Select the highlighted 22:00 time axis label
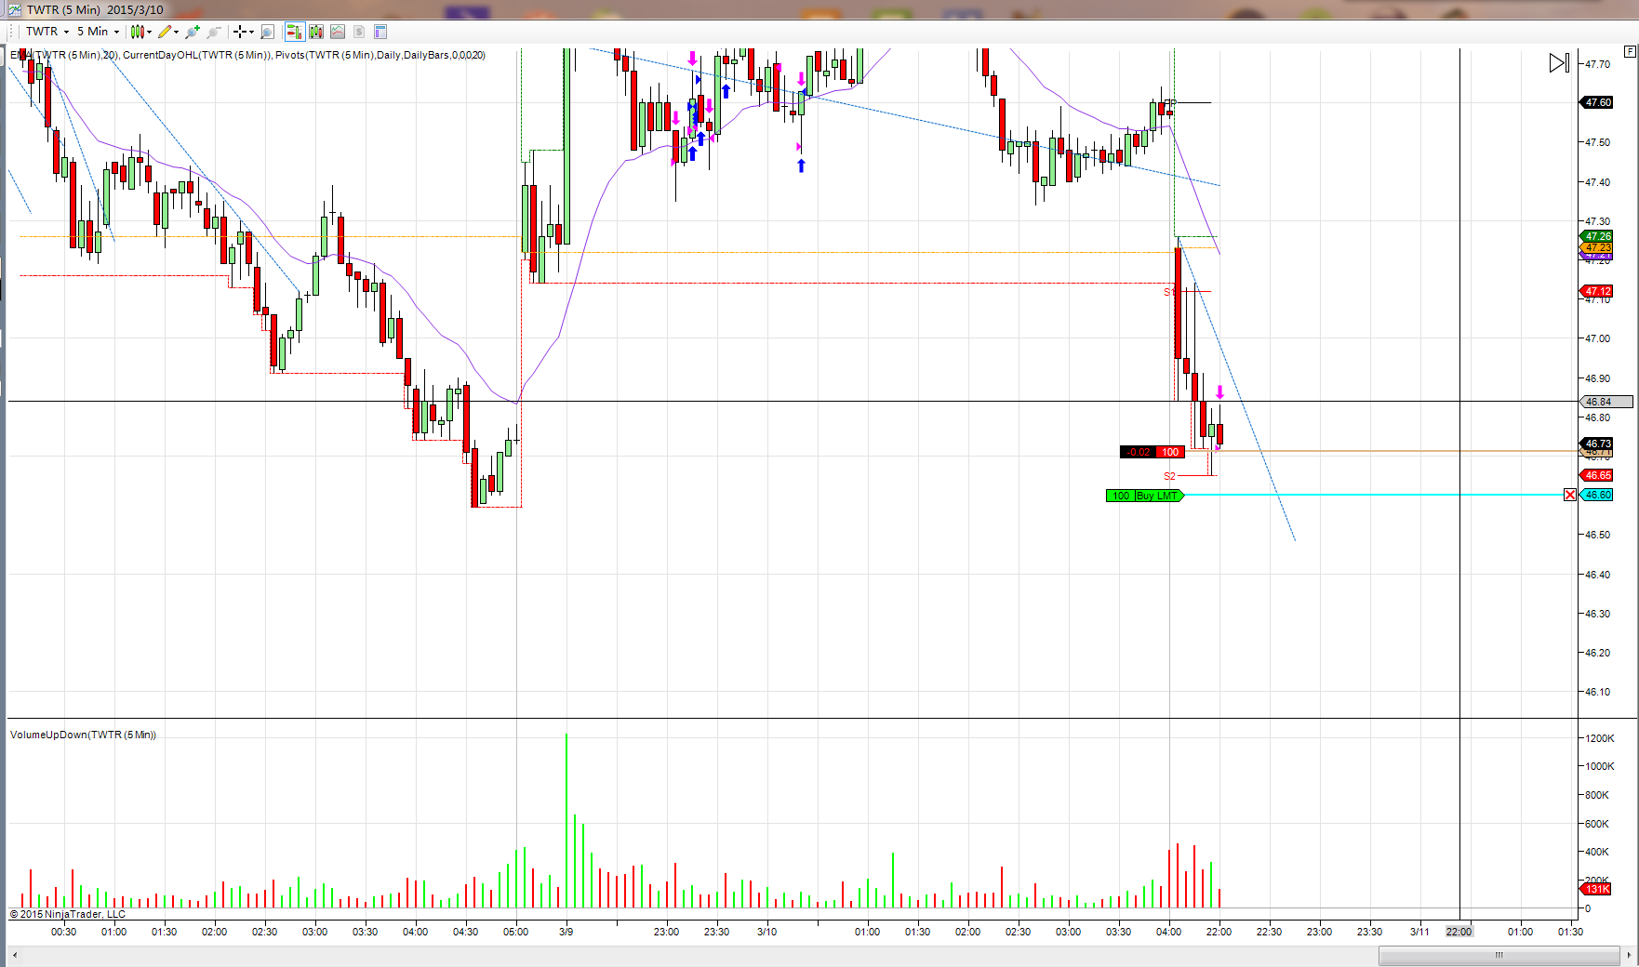1639x967 pixels. pyautogui.click(x=1459, y=932)
